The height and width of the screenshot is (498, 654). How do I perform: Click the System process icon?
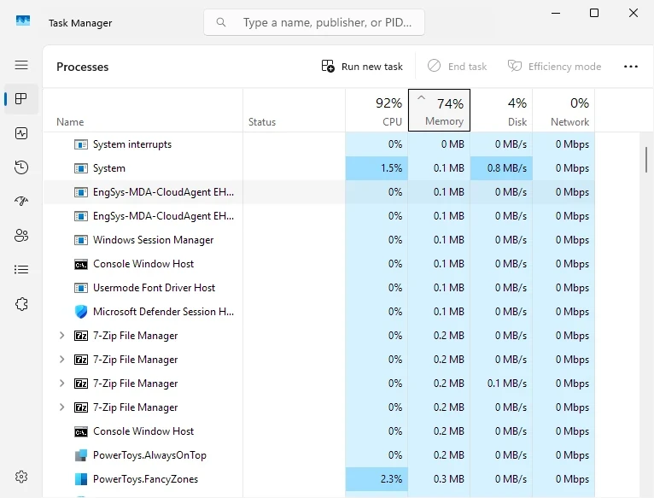(x=81, y=168)
